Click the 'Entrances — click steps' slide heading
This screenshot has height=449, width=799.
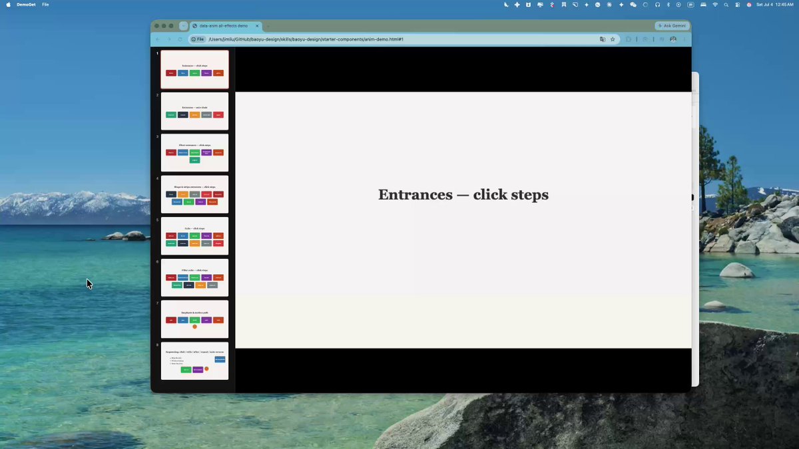pos(463,195)
